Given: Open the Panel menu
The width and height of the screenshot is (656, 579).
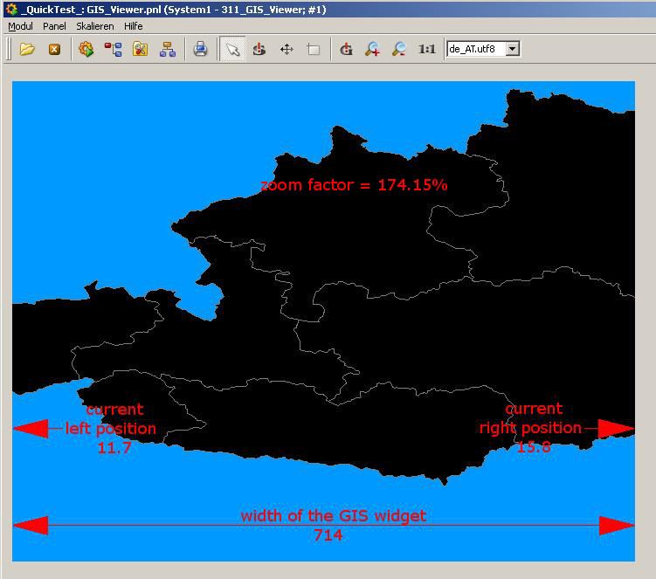Looking at the screenshot, I should click(54, 26).
